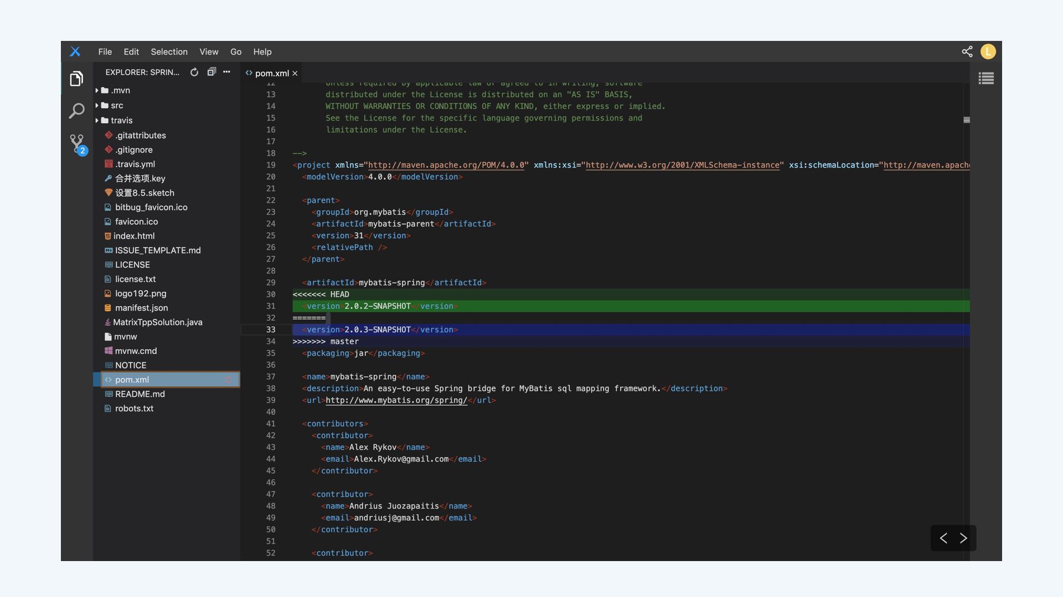Open the LICENSE file

[x=132, y=264]
